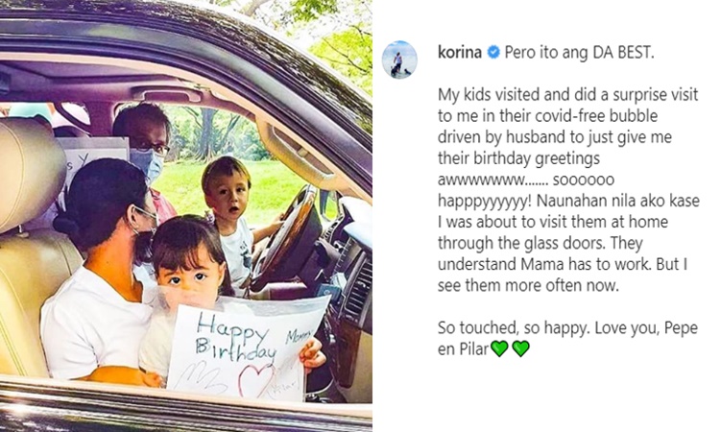Click the first green heart emoji
The image size is (720, 432).
499,348
